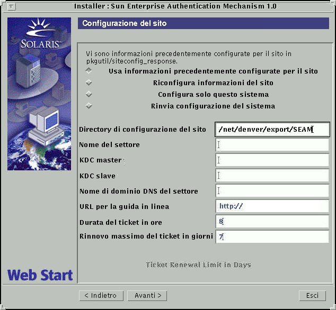Viewport: 336px width, 310px height.
Task: Click the 'Configurazione del sito' header text
Action: pos(125,23)
